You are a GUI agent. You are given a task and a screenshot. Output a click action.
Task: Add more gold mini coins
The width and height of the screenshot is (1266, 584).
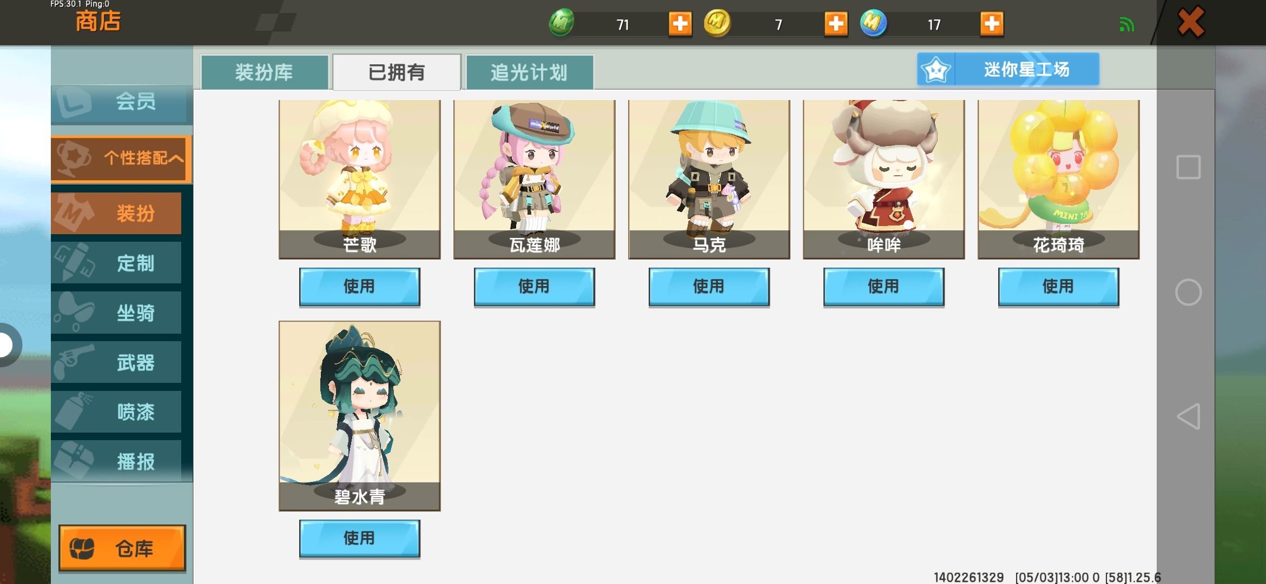coord(836,24)
